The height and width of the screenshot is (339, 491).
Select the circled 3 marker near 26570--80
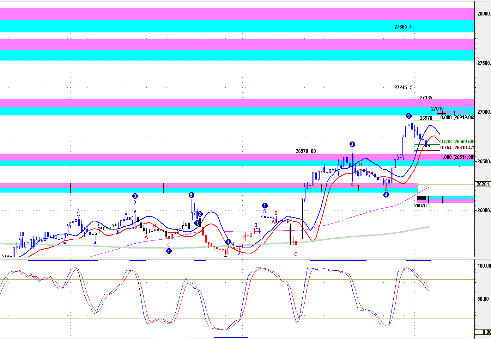[352, 144]
